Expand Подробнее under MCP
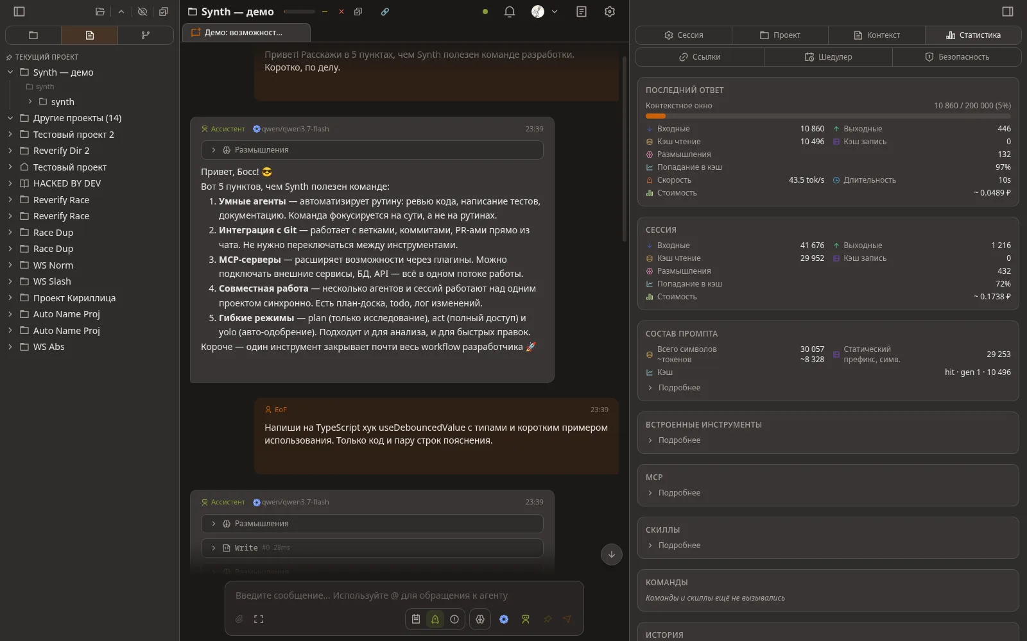 pos(673,493)
